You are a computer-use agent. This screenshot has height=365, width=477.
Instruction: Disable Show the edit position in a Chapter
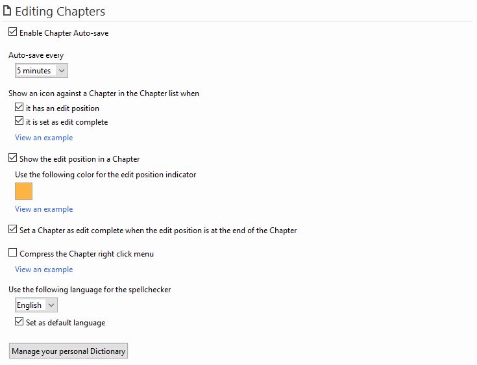click(x=12, y=158)
